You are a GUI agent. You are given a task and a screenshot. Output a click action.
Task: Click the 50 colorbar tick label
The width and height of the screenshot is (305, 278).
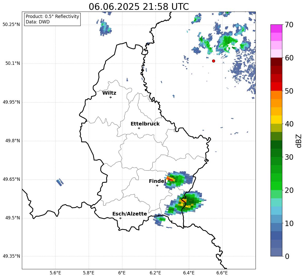(289, 91)
